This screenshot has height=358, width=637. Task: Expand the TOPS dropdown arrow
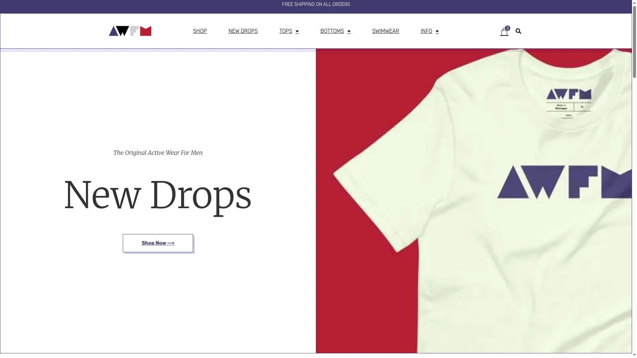point(297,31)
